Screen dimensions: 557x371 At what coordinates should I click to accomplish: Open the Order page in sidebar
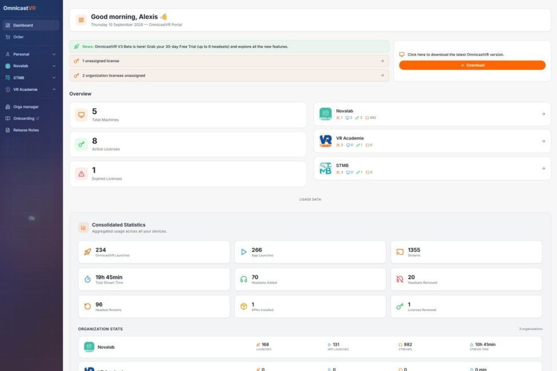tap(30, 37)
